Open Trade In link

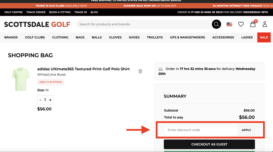(80, 12)
